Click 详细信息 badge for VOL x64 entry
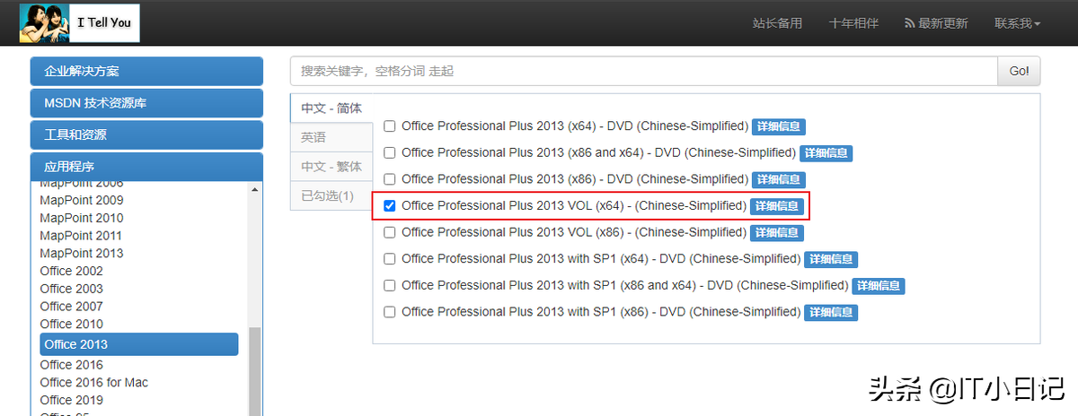This screenshot has width=1078, height=416. [x=777, y=206]
